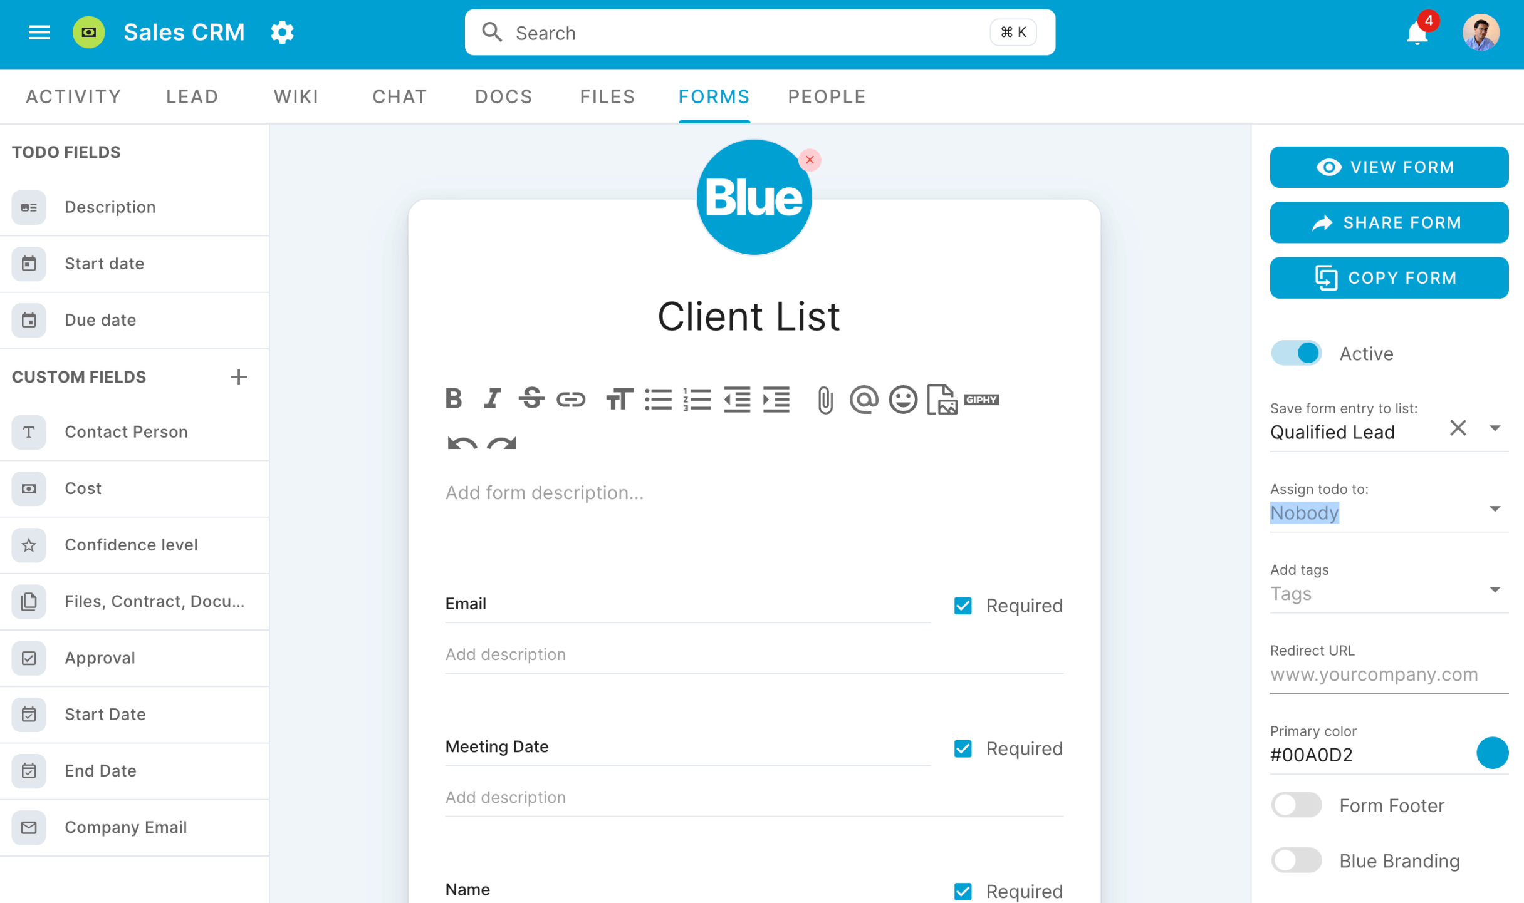
Task: Add description under Meeting Date field
Action: click(754, 798)
